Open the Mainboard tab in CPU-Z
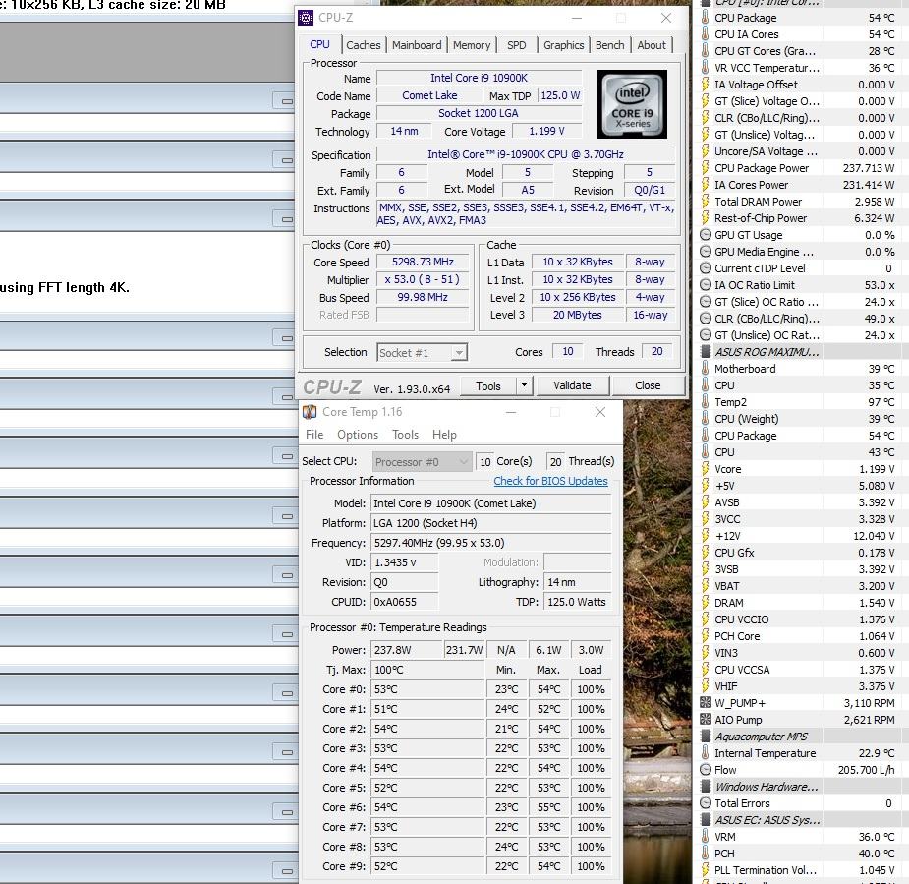The image size is (909, 884). point(417,45)
